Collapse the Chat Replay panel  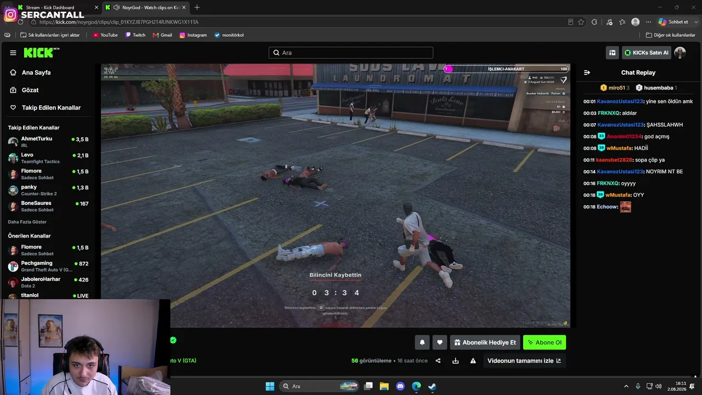[587, 72]
